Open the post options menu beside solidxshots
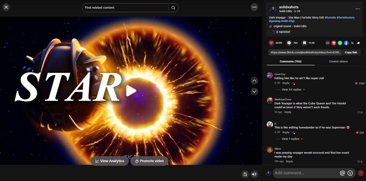This screenshot has width=366, height=181. (x=358, y=9)
